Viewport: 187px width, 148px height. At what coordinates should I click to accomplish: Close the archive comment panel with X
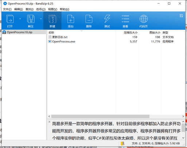pyautogui.click(x=49, y=122)
